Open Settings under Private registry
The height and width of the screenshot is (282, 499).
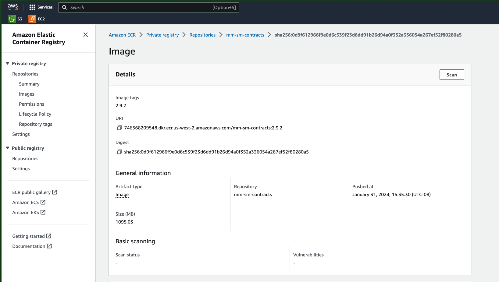click(x=21, y=134)
